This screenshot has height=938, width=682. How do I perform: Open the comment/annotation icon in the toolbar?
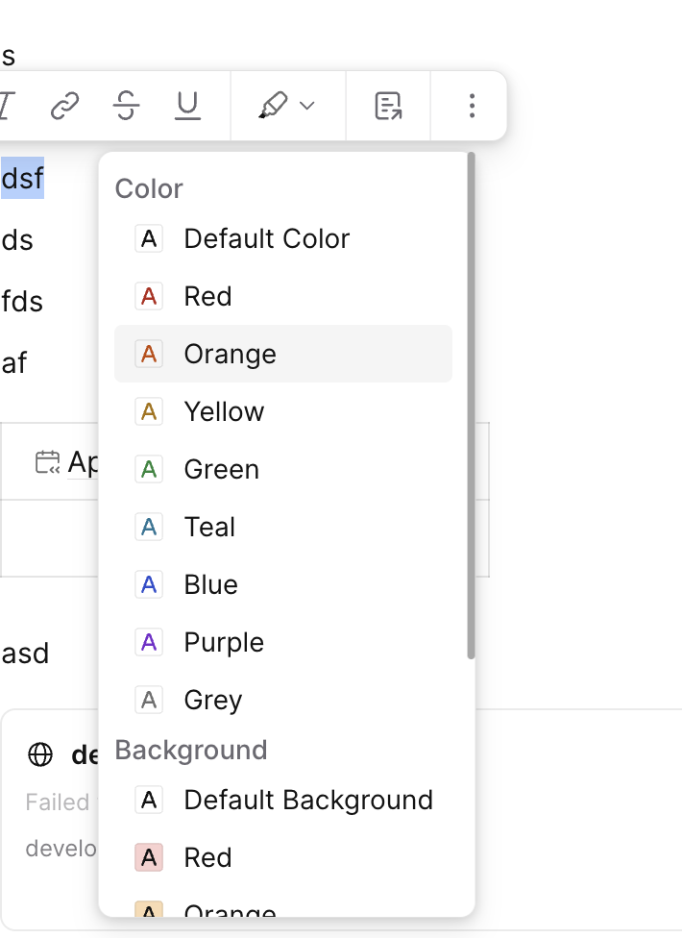pos(388,106)
